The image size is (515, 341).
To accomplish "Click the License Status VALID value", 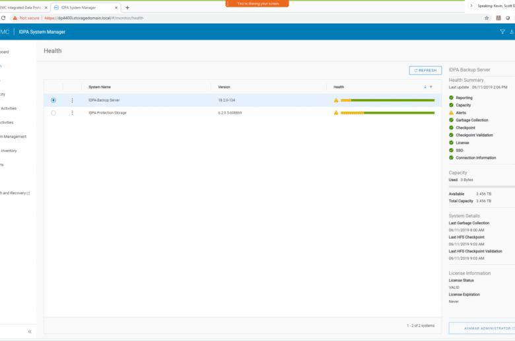I will pos(454,287).
